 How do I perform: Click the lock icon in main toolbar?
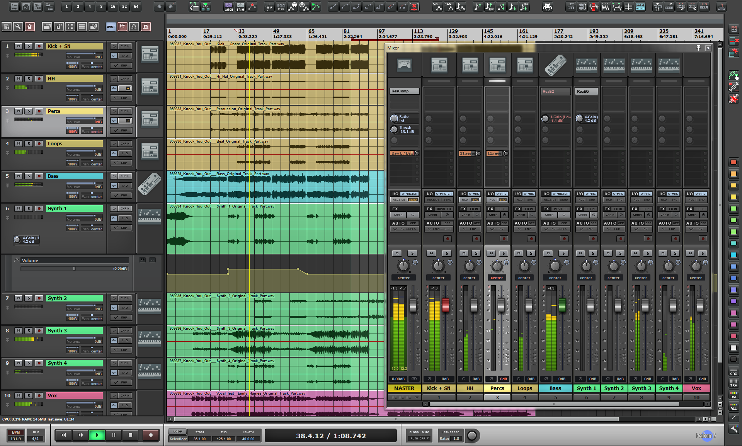point(59,27)
